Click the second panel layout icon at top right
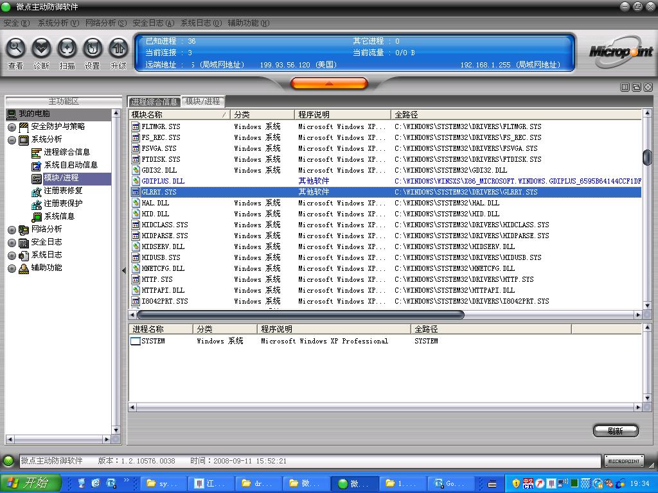The image size is (658, 493). pyautogui.click(x=637, y=87)
